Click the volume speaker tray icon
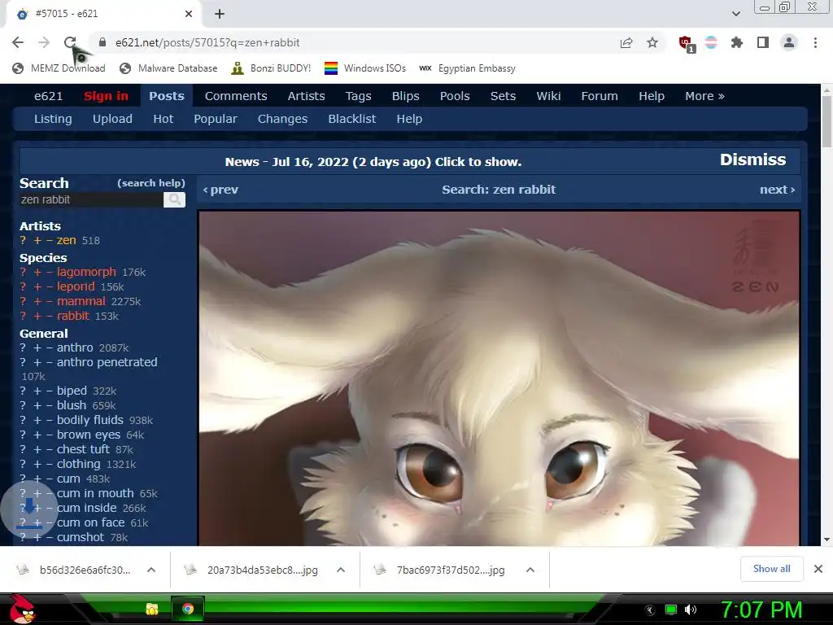The image size is (833, 625). click(691, 610)
